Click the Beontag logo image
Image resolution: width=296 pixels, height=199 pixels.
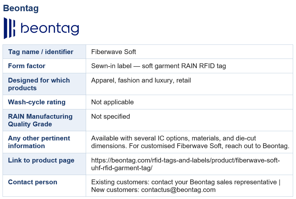[x=41, y=28]
